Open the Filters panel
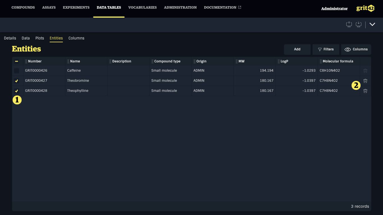Viewport: 383px width, 215px height. click(325, 49)
